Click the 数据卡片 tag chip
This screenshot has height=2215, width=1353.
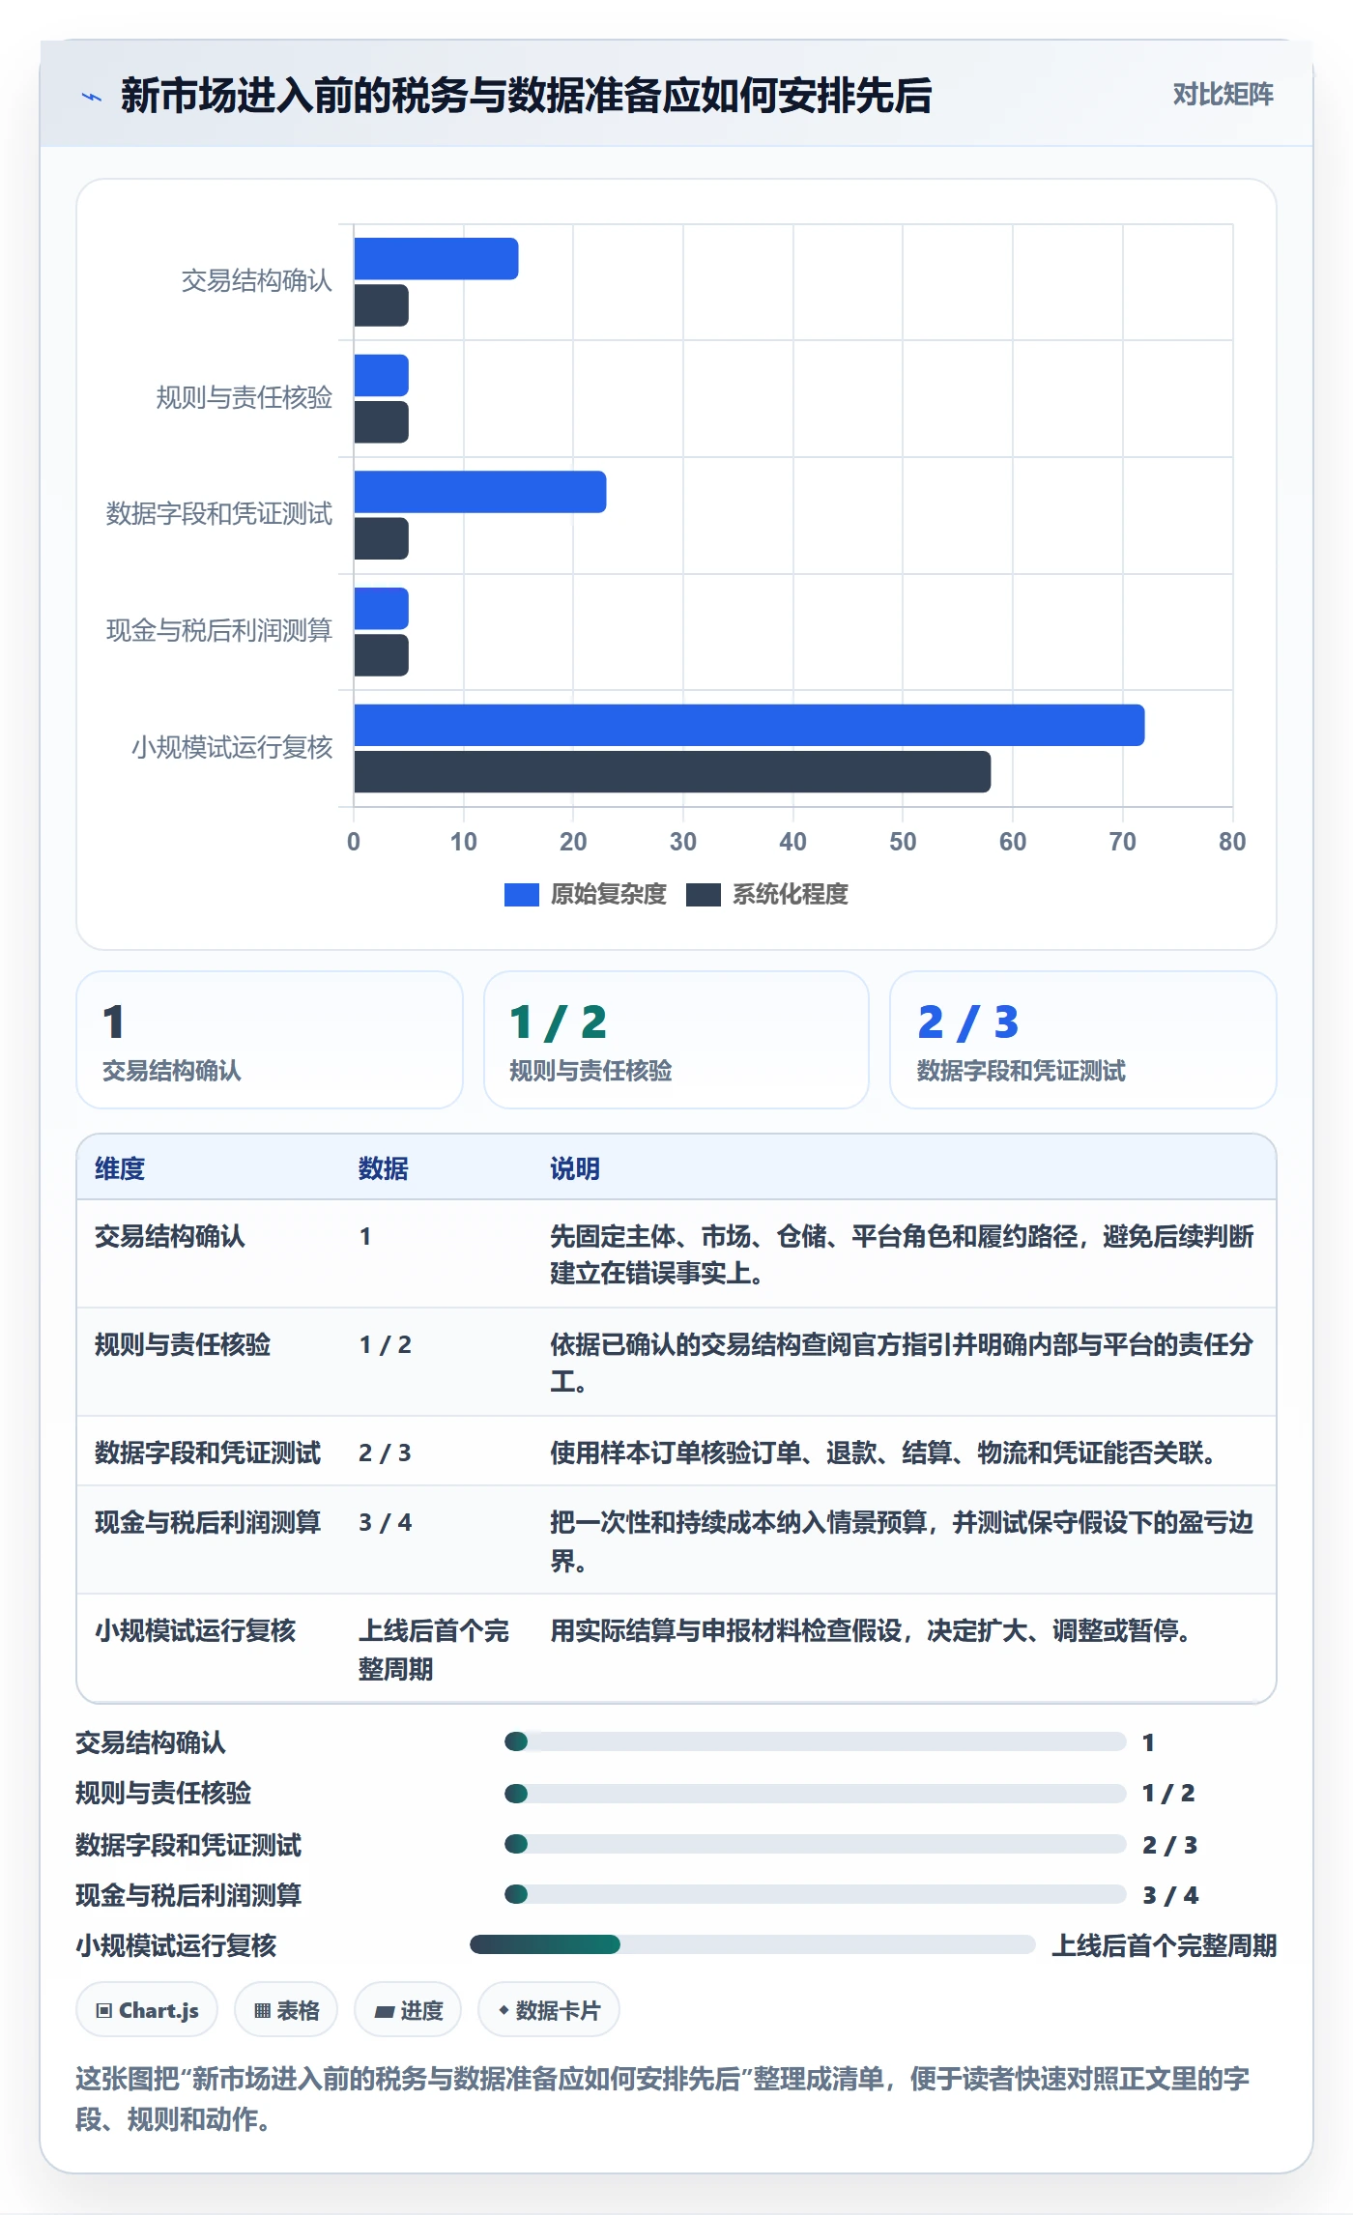pos(549,2010)
